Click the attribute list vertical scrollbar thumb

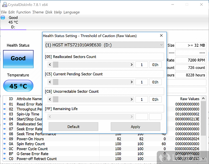[203, 118]
